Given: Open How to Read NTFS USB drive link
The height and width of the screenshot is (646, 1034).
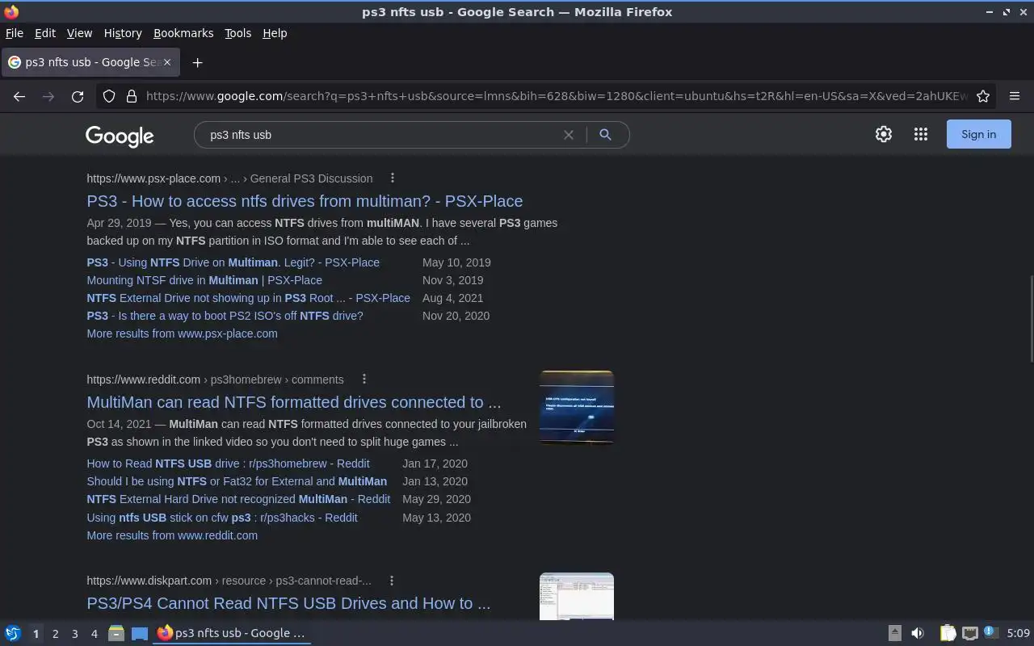Looking at the screenshot, I should (228, 464).
